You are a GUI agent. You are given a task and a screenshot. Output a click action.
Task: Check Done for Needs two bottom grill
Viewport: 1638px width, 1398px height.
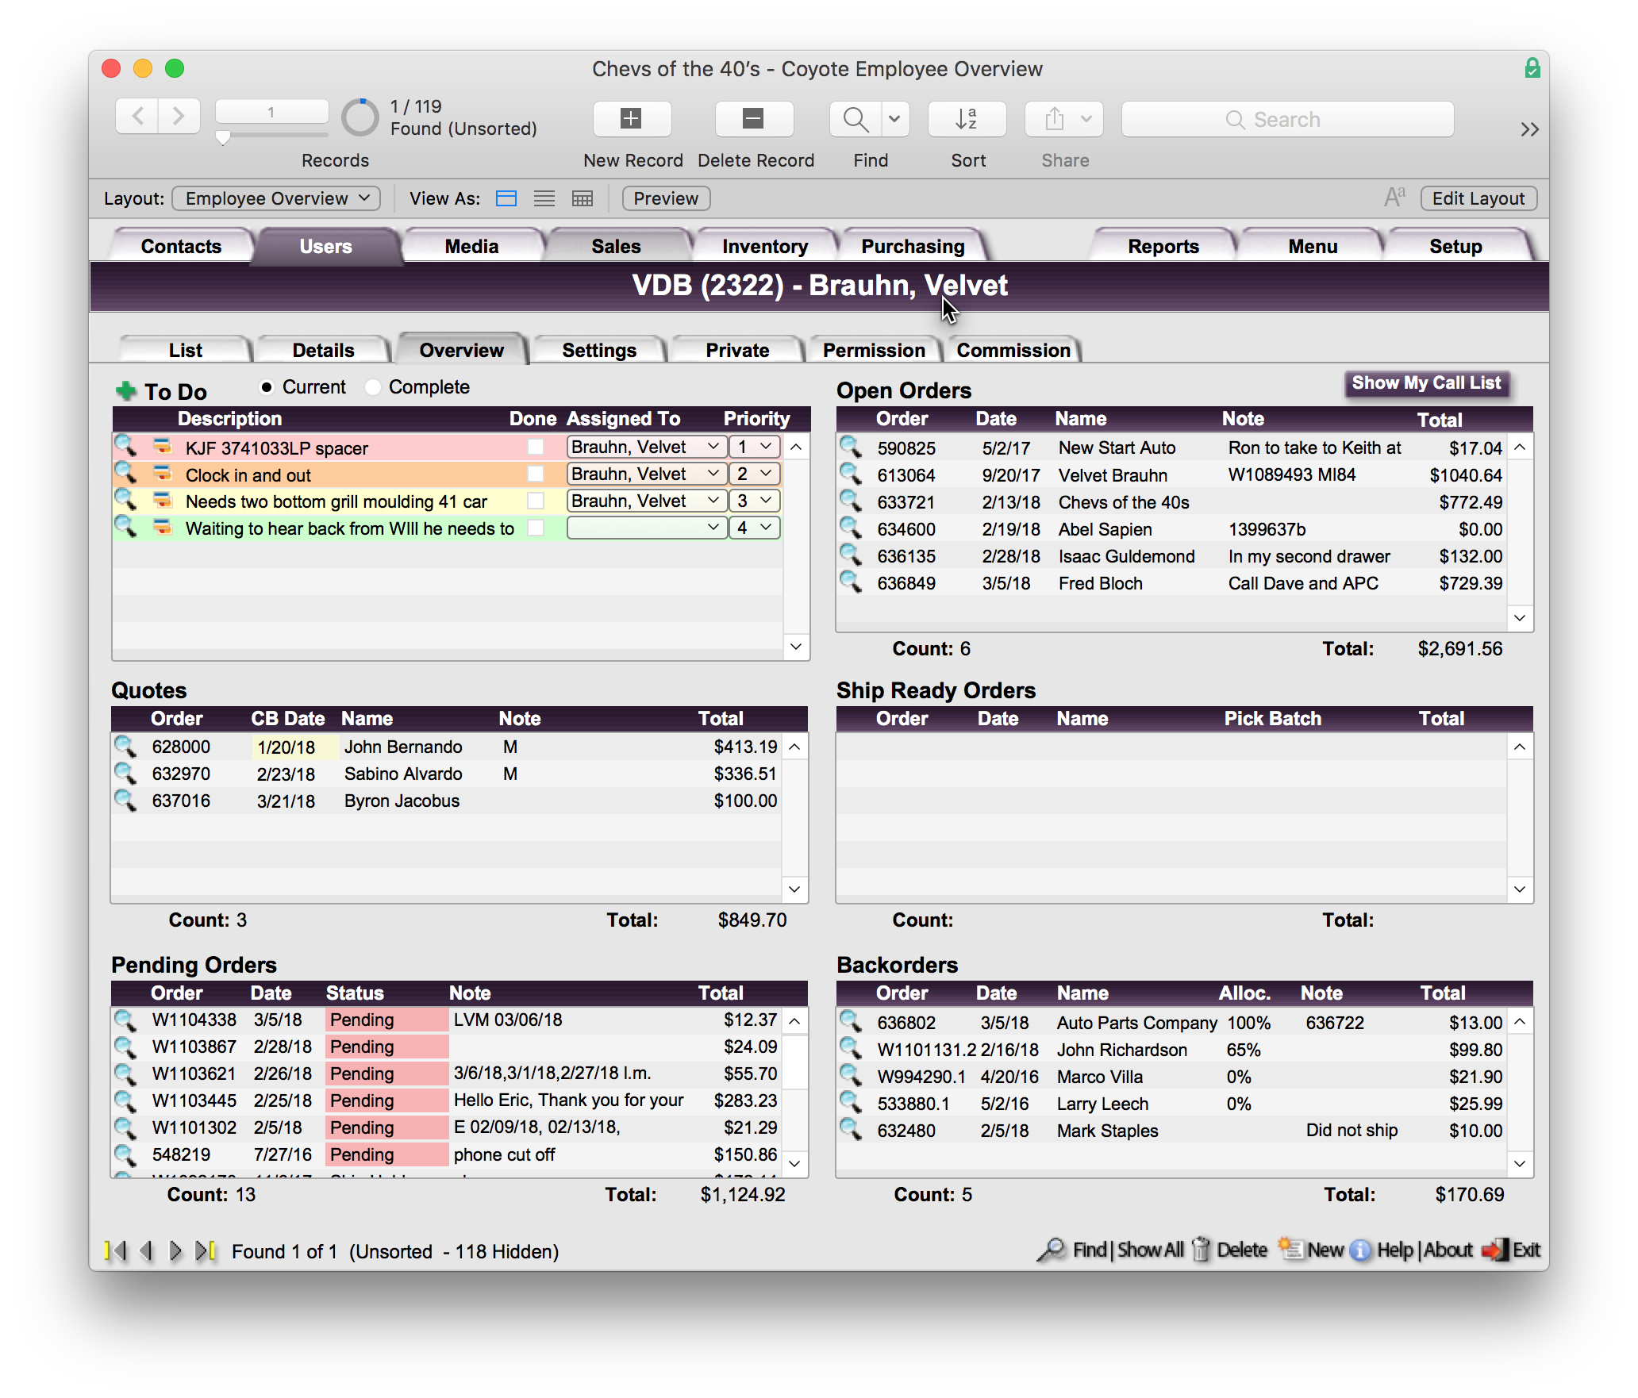pos(536,501)
